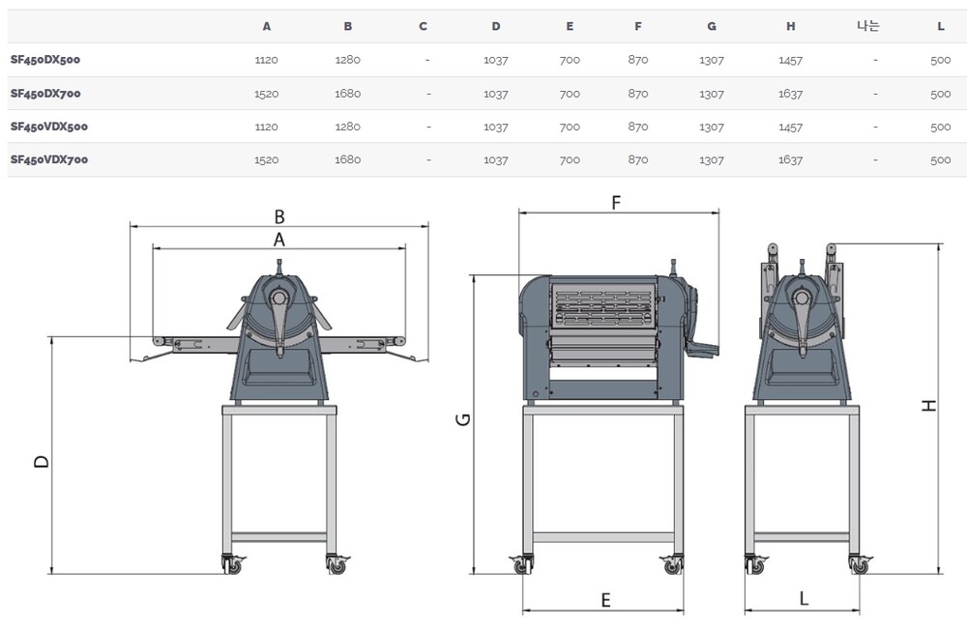
Task: Click the vertical G dimension label
Action: [463, 419]
